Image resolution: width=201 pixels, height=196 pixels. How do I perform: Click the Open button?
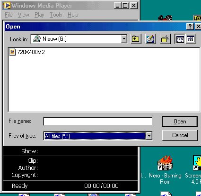pos(180,121)
